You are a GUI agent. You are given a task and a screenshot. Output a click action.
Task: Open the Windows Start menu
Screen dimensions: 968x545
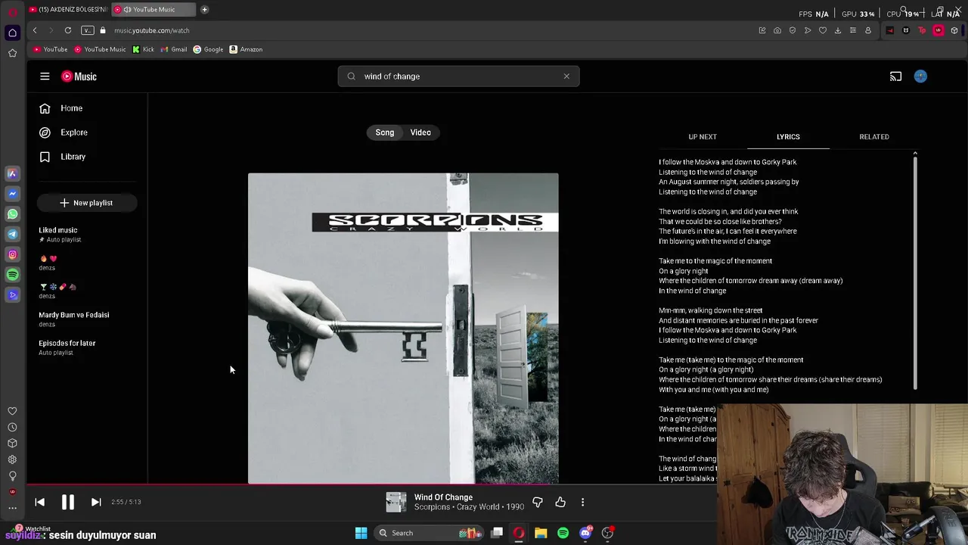[361, 533]
